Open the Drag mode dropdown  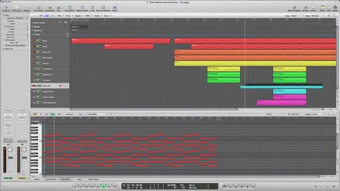click(x=318, y=16)
